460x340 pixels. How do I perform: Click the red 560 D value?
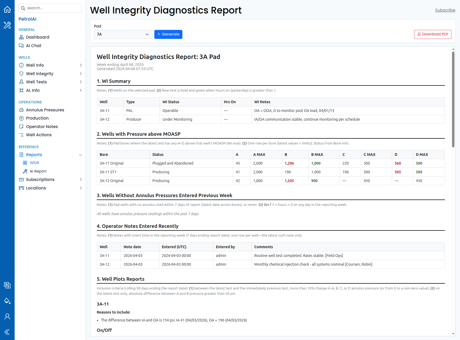398,164
